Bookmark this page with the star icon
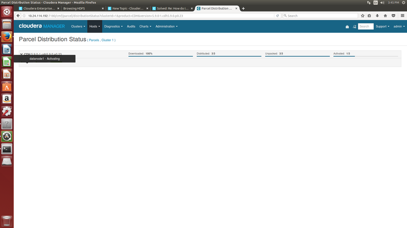The height and width of the screenshot is (228, 407). pyautogui.click(x=363, y=16)
